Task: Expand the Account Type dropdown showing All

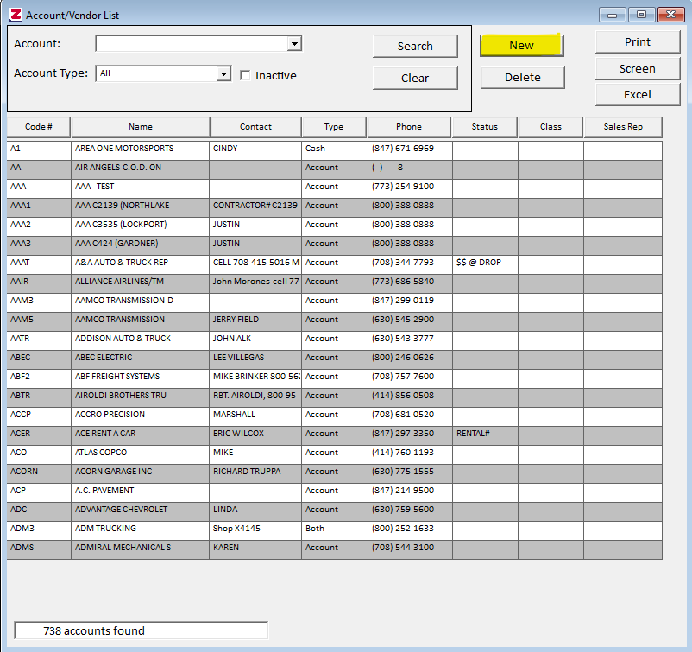Action: pyautogui.click(x=223, y=73)
